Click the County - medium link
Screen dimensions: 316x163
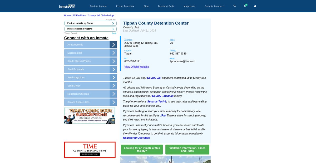tap(163, 96)
